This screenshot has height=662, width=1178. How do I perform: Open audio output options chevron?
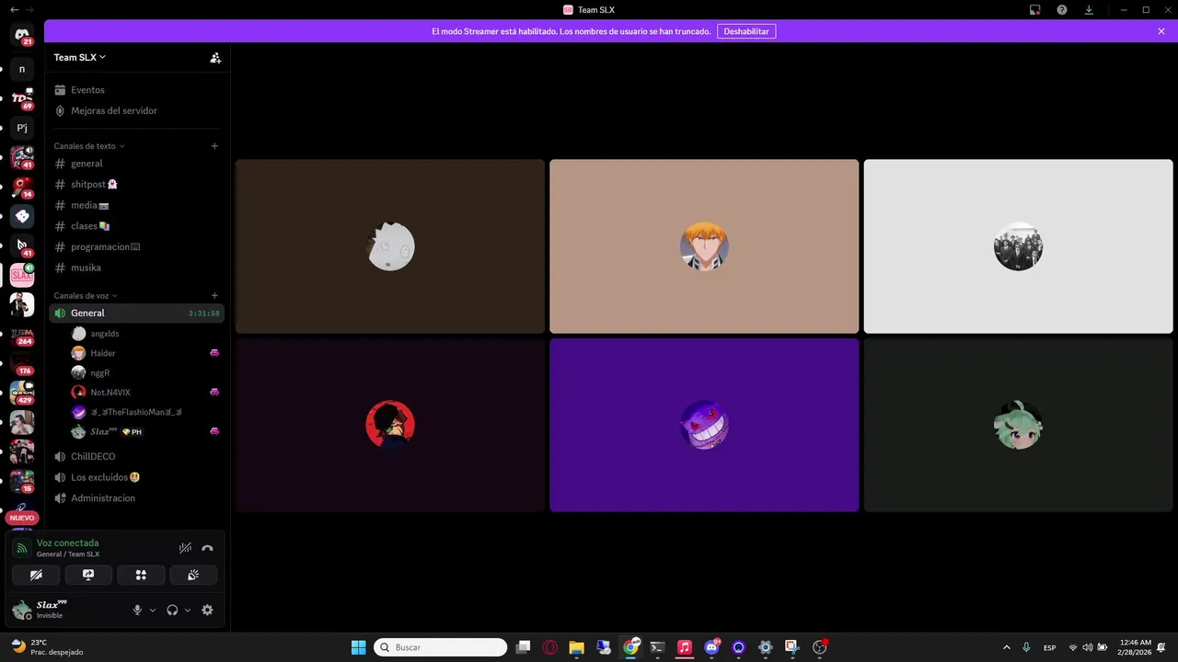[x=188, y=611]
